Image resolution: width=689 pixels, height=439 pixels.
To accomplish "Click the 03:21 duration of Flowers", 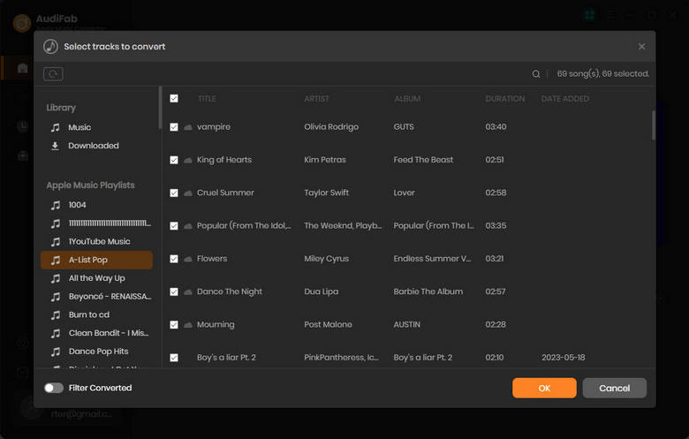I will click(495, 259).
